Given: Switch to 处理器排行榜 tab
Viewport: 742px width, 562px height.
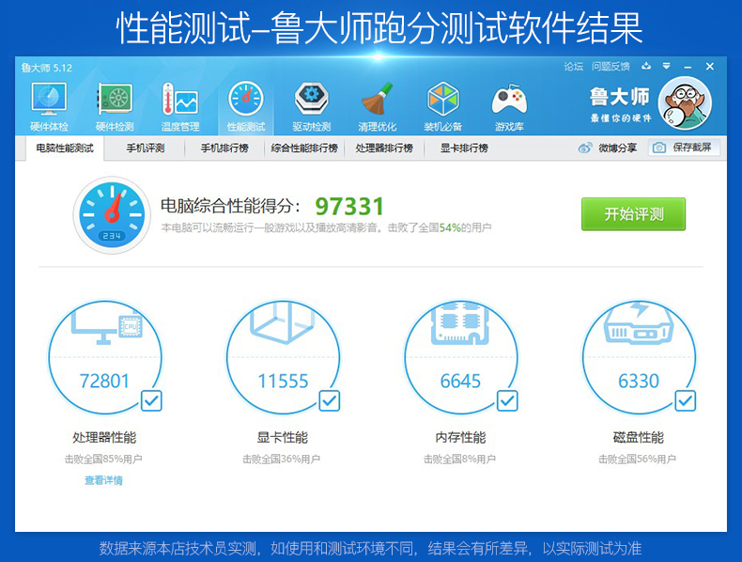Looking at the screenshot, I should (x=384, y=148).
